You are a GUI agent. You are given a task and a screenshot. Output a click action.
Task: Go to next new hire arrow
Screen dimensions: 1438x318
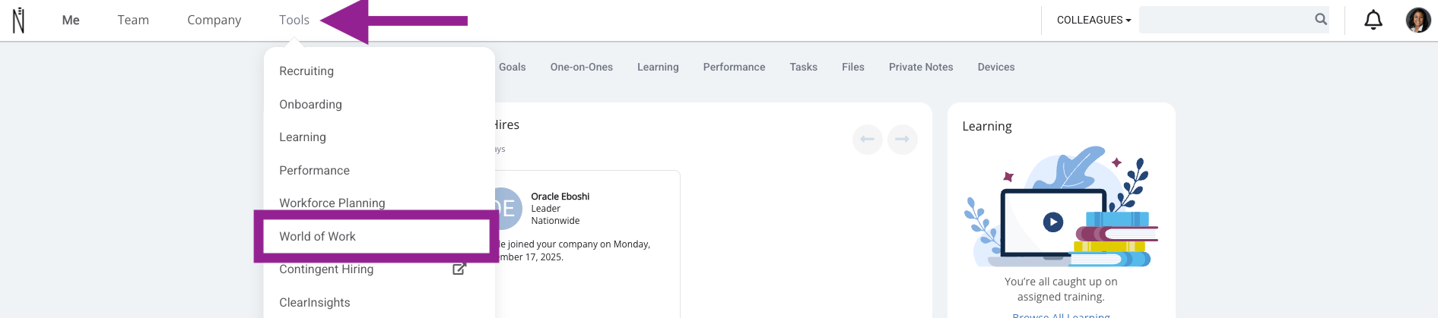point(902,139)
